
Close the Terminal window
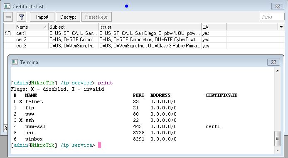[273, 62]
